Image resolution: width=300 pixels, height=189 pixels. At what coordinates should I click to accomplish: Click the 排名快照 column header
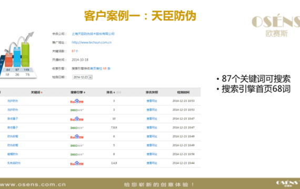(x=152, y=92)
